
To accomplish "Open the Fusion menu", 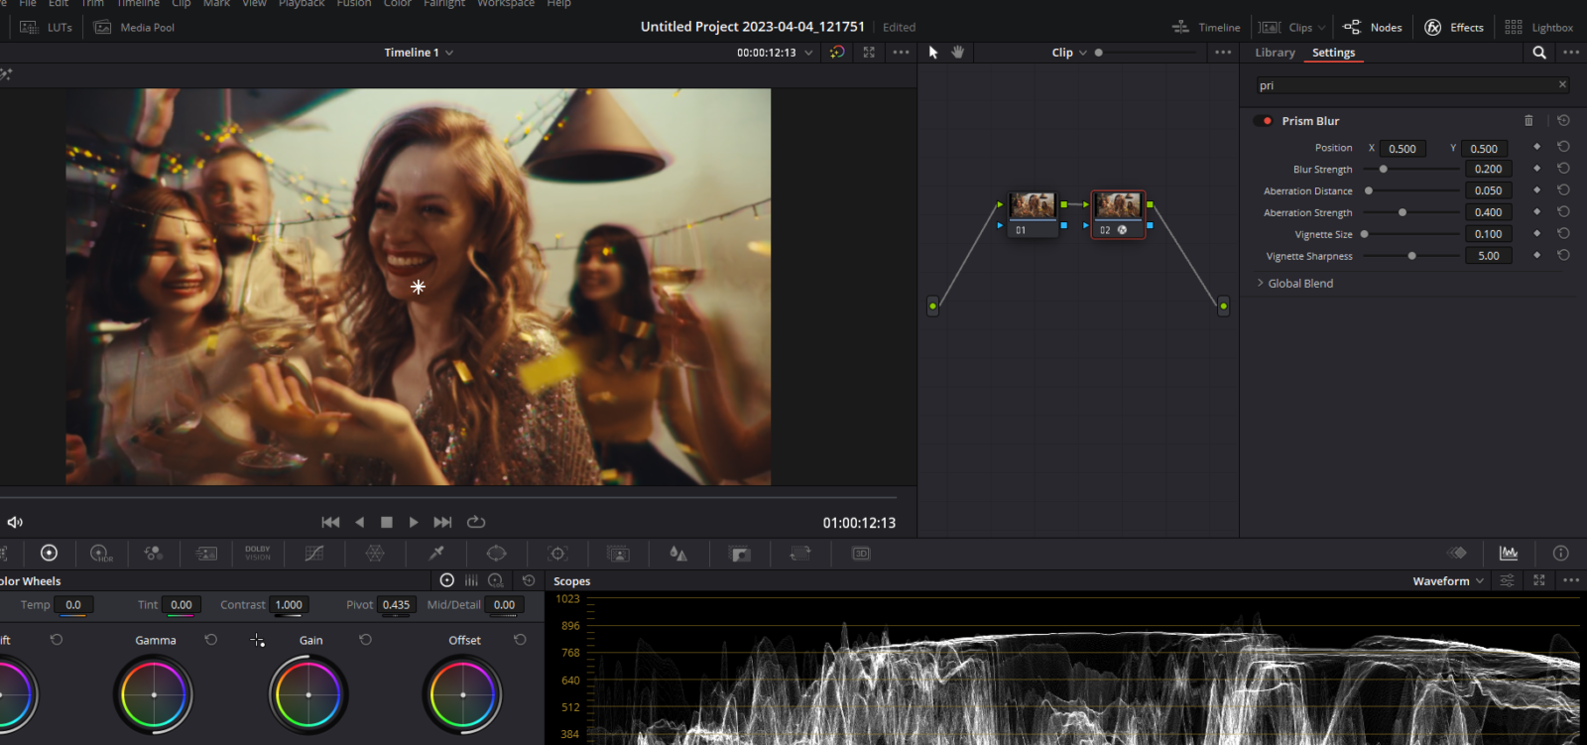I will [x=354, y=4].
